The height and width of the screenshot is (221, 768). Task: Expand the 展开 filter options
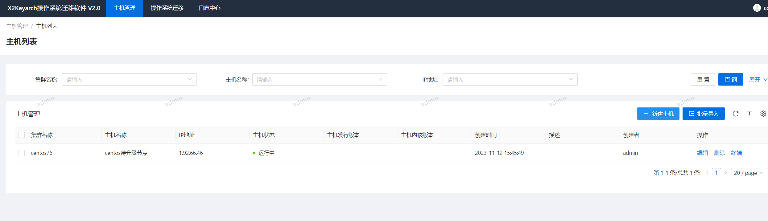[758, 80]
